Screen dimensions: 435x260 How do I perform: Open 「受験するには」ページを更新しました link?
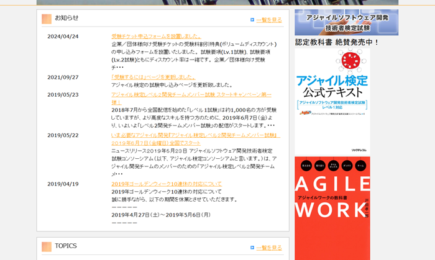click(153, 77)
